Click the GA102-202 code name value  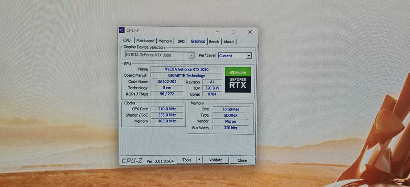pos(167,81)
